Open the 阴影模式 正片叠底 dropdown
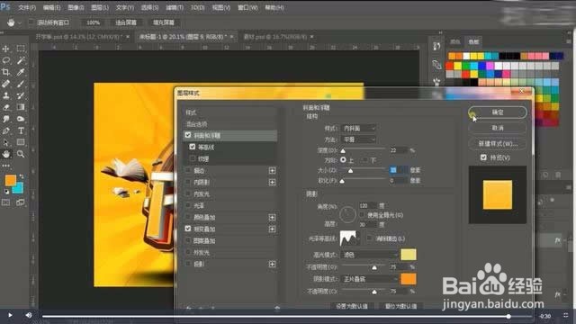576x324 pixels. click(370, 279)
